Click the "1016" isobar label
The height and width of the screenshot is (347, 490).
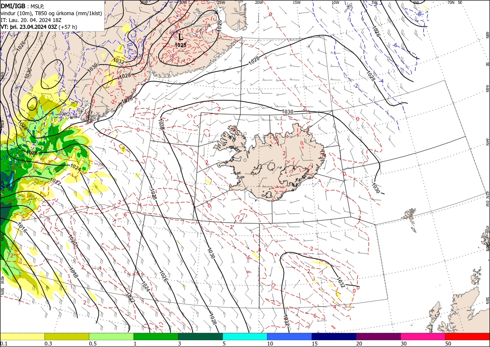click(22, 229)
